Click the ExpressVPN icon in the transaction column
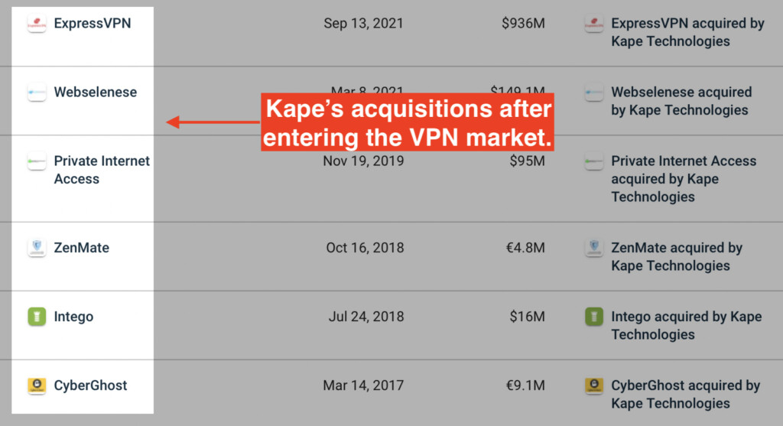The image size is (783, 426). (x=593, y=24)
